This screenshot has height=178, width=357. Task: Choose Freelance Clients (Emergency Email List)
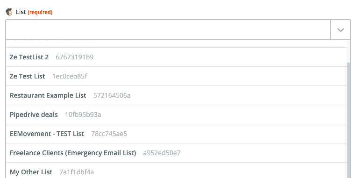[176, 153]
